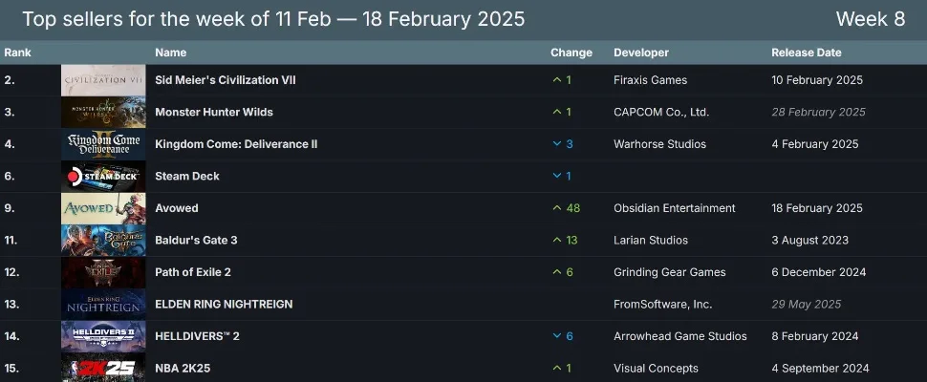Click the NBA 2K25 thumbnail
Viewport: 927px width, 382px height.
click(103, 368)
